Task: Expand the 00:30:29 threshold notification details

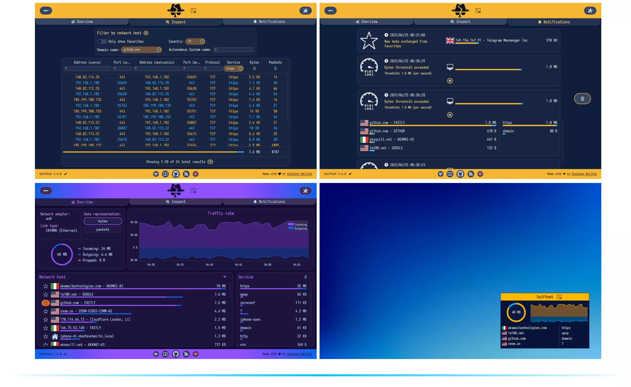Action: [450, 81]
